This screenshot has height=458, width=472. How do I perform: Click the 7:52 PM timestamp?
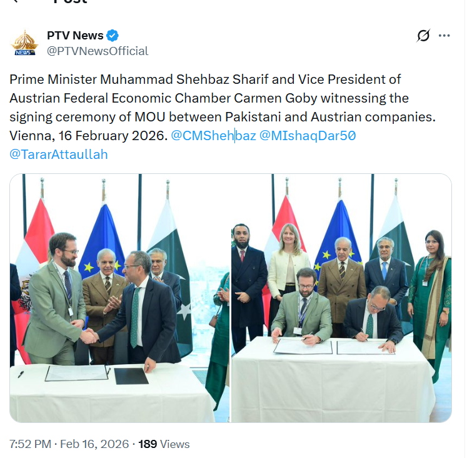(x=31, y=444)
